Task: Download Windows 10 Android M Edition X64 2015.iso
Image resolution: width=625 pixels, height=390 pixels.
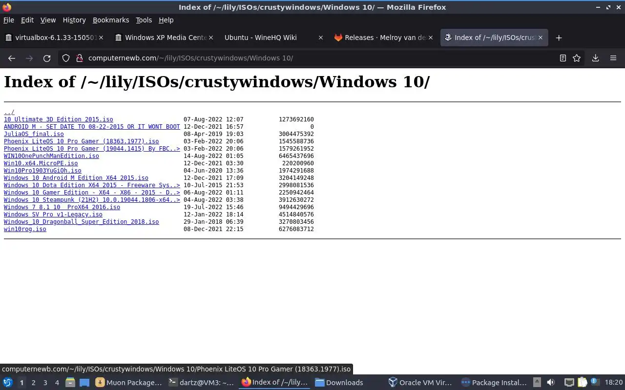Action: point(76,178)
